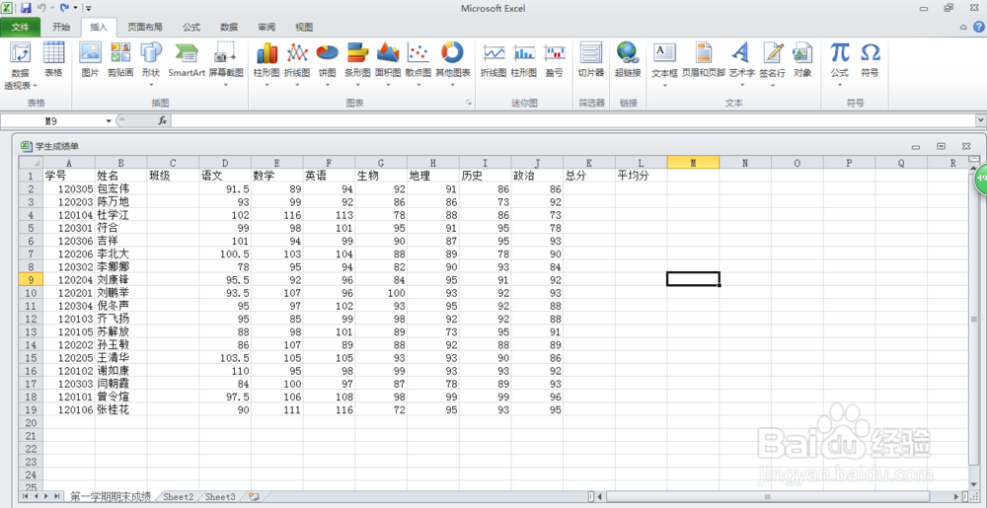987x508 pixels.
Task: Insert a scatter chart (散点图)
Action: tap(418, 64)
